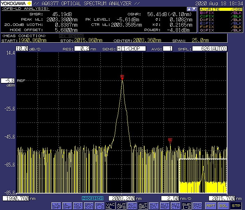Select trace A: WRITE /DSP
Screen dimensions: 245x210
point(220,9)
